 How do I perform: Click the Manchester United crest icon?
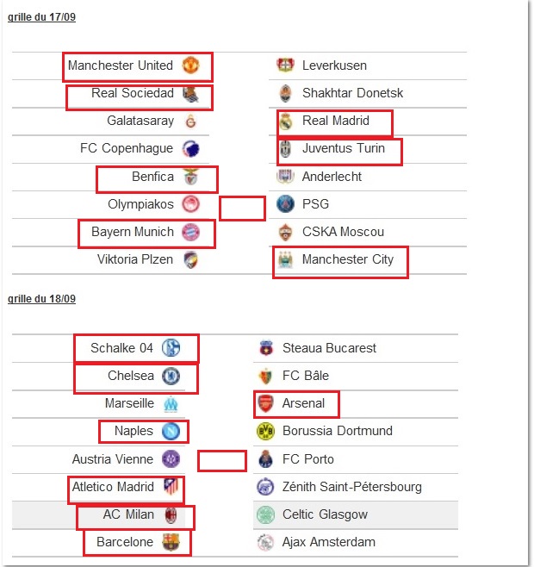tap(190, 65)
